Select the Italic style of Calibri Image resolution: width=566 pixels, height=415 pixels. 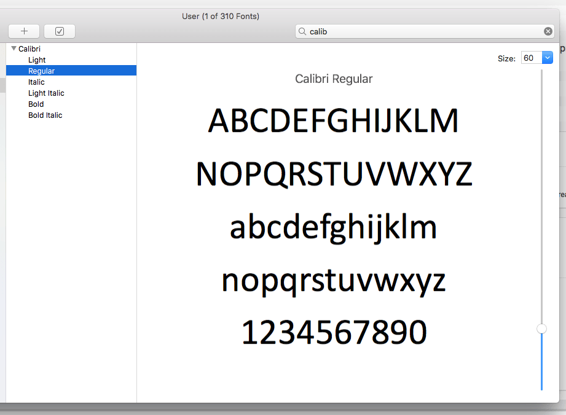tap(36, 82)
